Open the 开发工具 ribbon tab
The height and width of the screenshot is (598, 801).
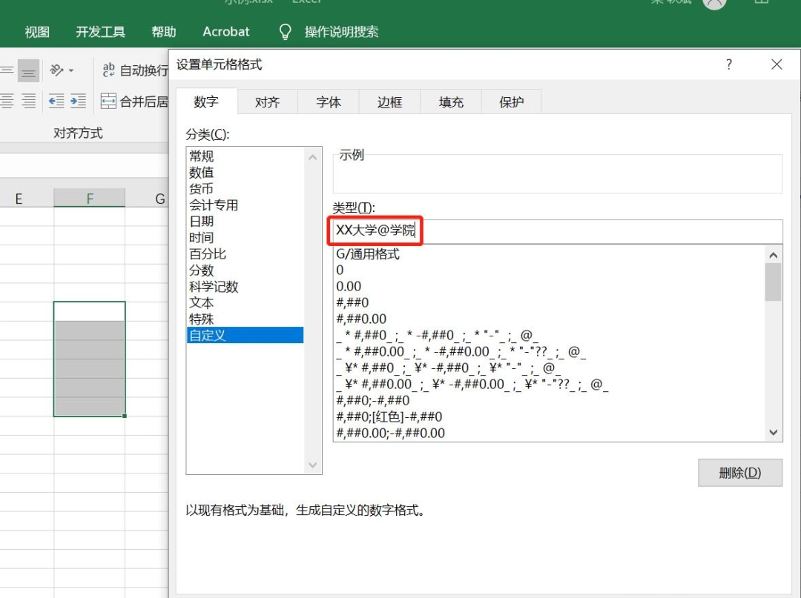click(x=101, y=32)
